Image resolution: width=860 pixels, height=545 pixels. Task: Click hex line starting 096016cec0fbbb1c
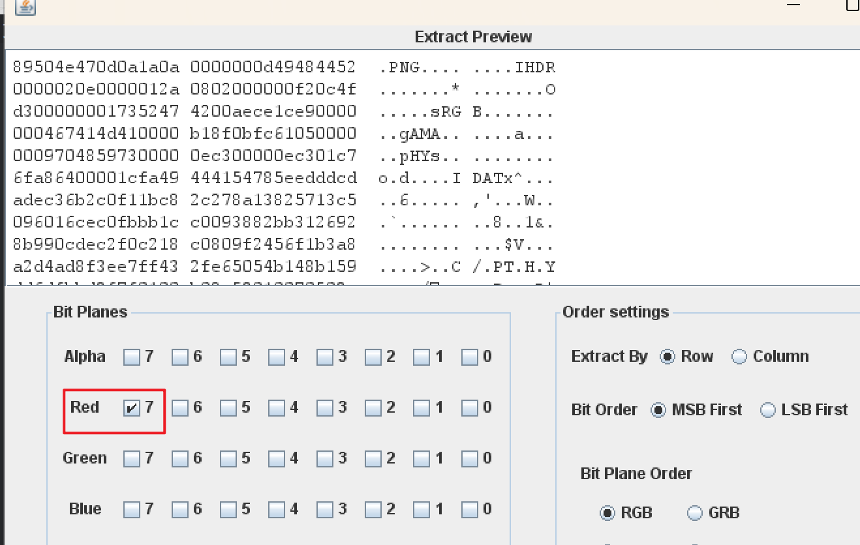pyautogui.click(x=184, y=223)
